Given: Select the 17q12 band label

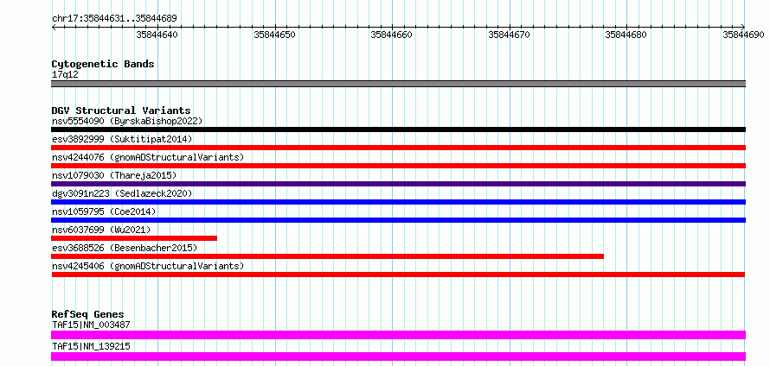Looking at the screenshot, I should tap(65, 74).
